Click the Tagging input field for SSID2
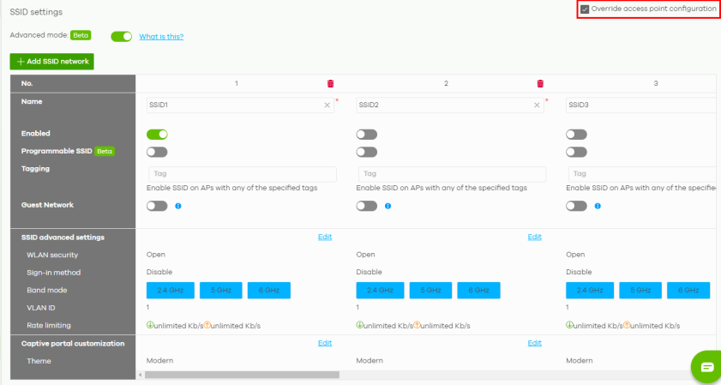Viewport: 721px width, 385px height. click(451, 174)
